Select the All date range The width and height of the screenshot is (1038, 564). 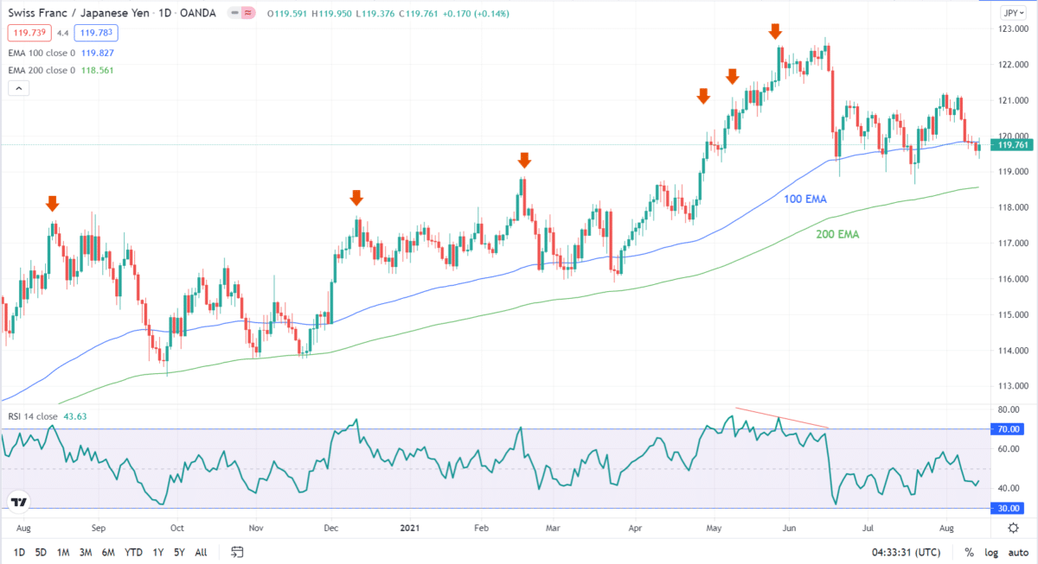click(201, 552)
